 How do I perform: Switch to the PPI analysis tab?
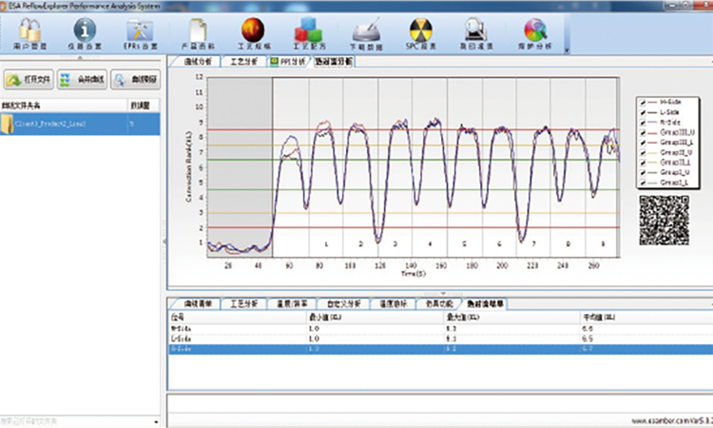(288, 63)
